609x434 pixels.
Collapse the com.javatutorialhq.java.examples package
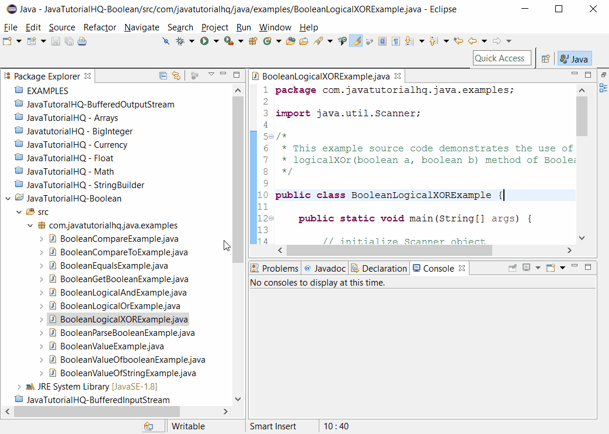[x=30, y=225]
